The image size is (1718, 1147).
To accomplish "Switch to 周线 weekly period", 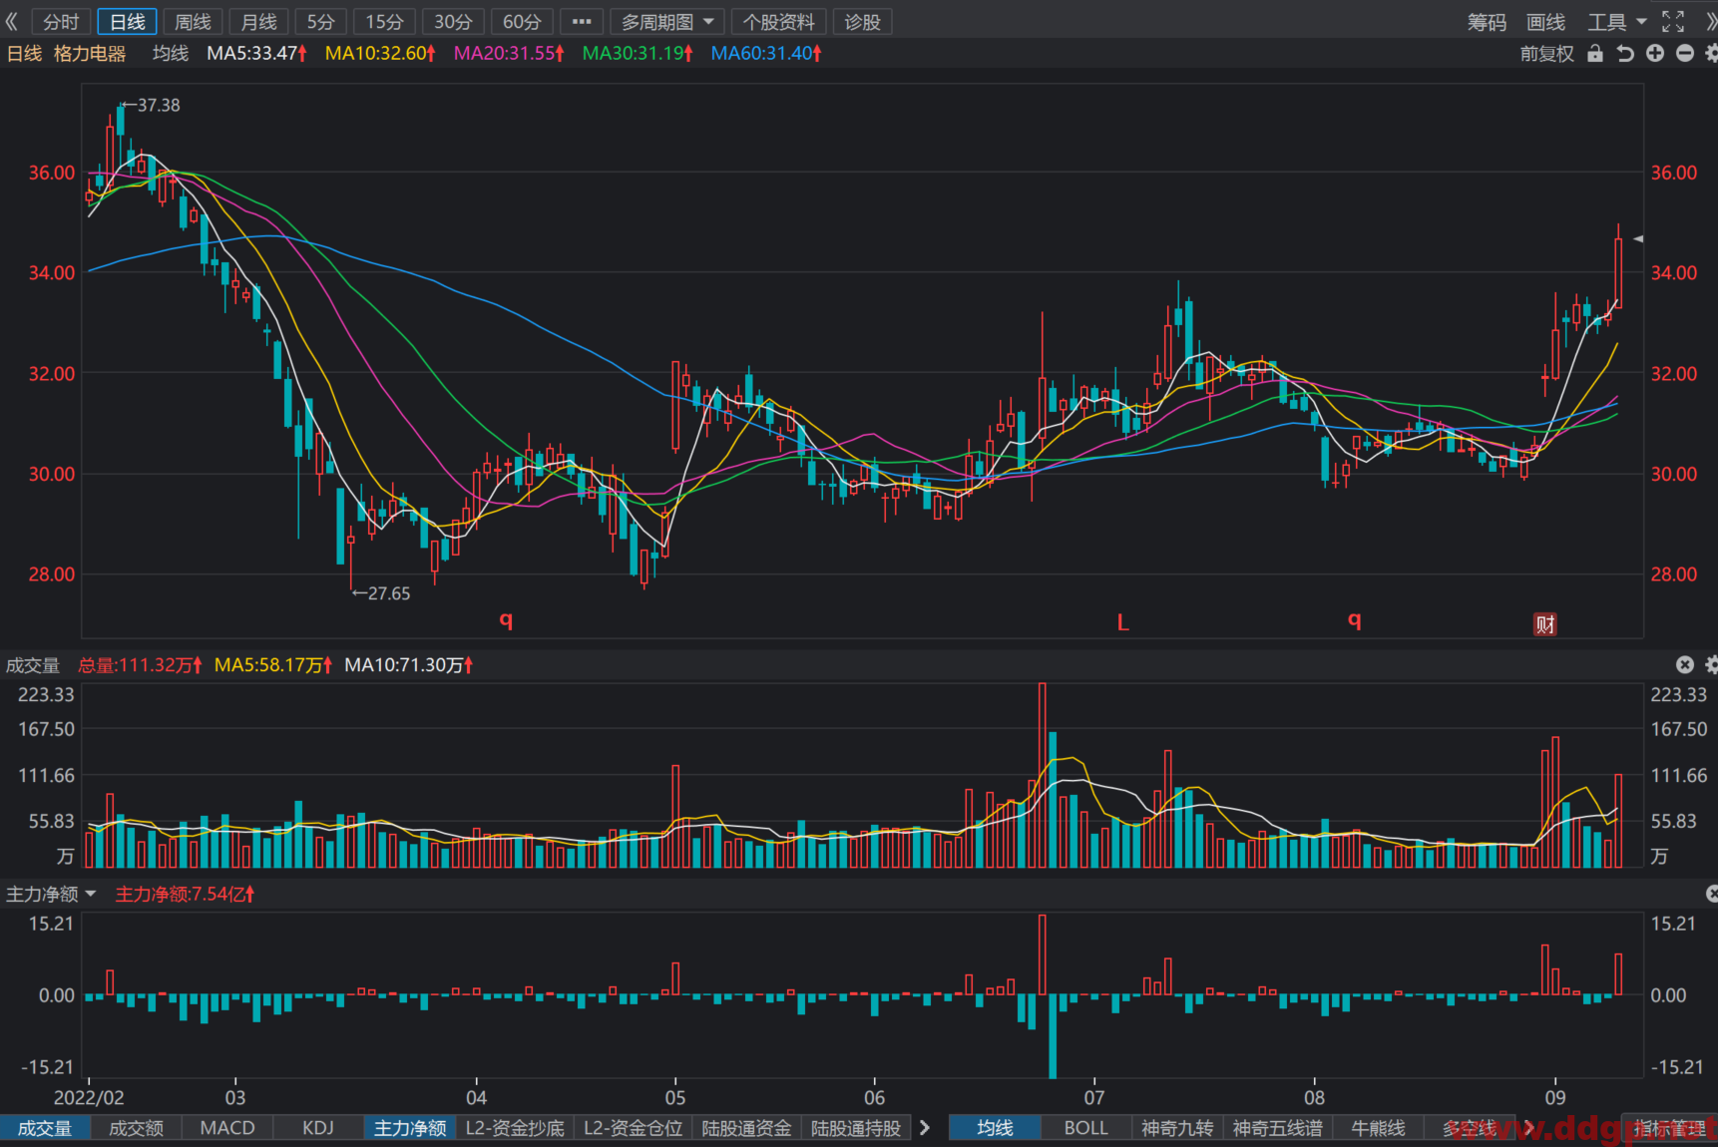I will 193,22.
